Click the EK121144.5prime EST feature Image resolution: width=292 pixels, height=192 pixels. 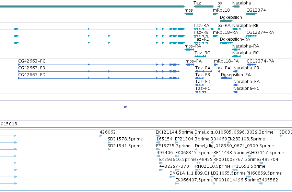pyautogui.click(x=158, y=136)
